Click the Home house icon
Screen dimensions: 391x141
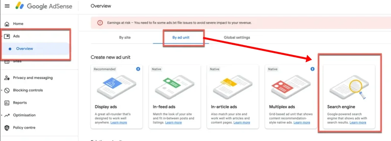(x=7, y=24)
